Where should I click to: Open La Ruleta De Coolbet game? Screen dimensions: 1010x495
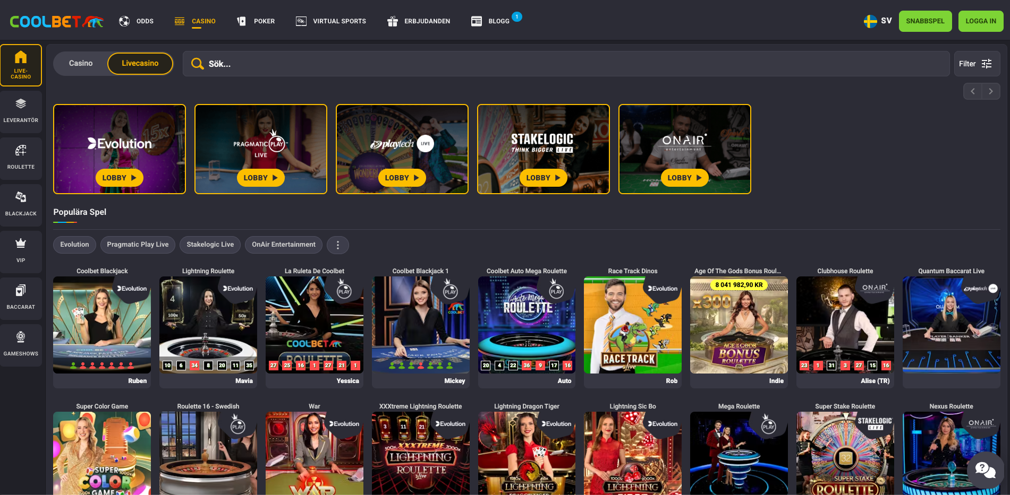315,325
